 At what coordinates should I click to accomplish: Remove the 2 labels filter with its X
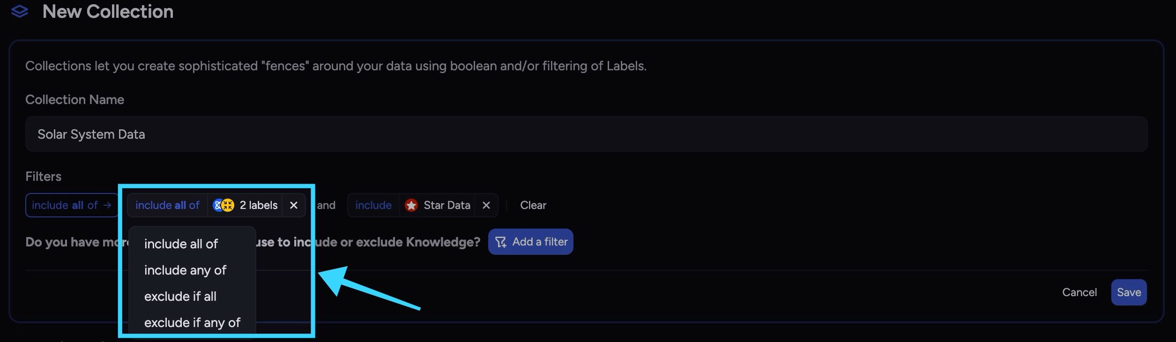coord(294,205)
